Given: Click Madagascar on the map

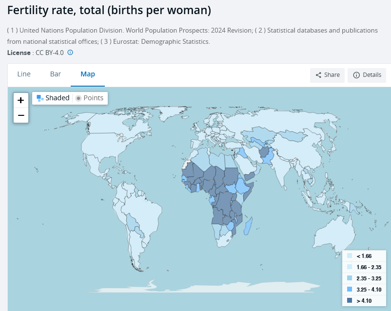Looking at the screenshot, I should (248, 226).
